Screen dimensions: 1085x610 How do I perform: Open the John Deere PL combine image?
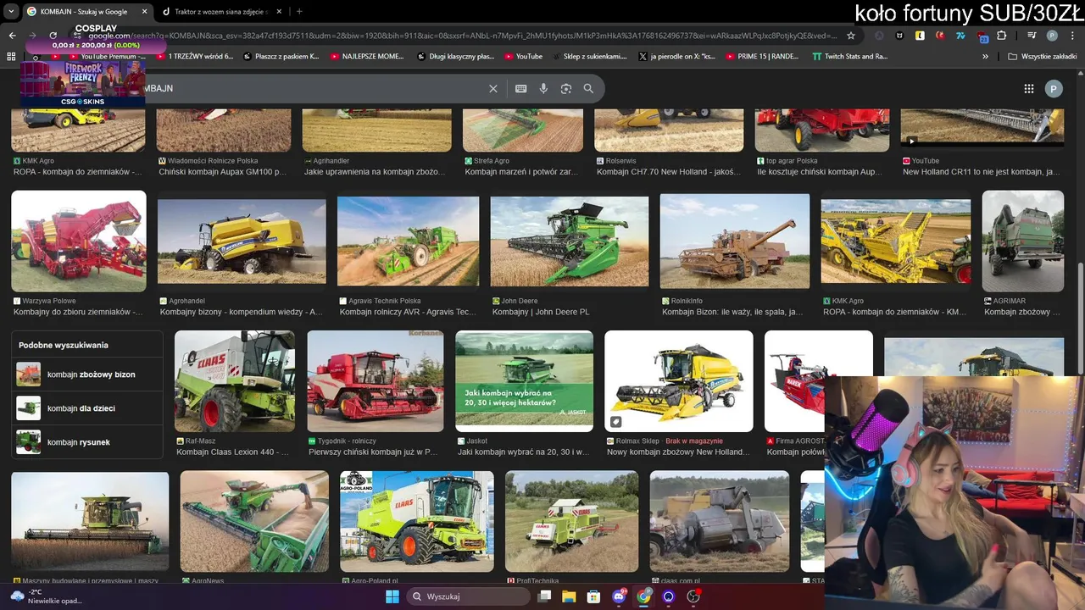point(570,241)
